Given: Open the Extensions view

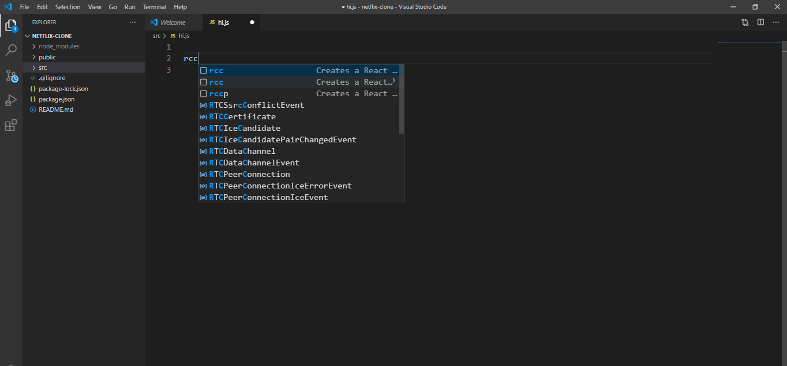Looking at the screenshot, I should click(11, 125).
